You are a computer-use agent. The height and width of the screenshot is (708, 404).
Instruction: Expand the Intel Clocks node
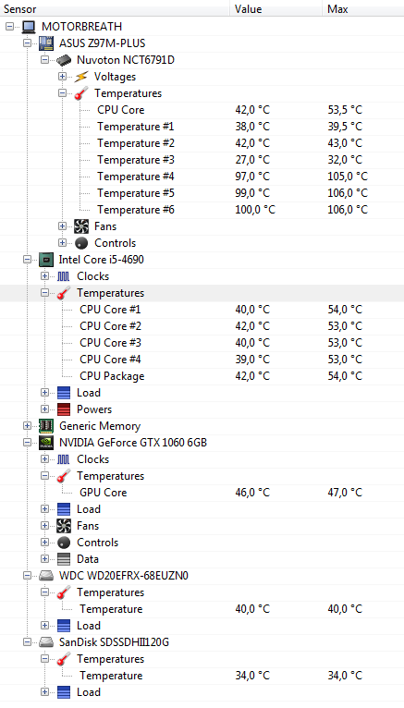click(44, 276)
